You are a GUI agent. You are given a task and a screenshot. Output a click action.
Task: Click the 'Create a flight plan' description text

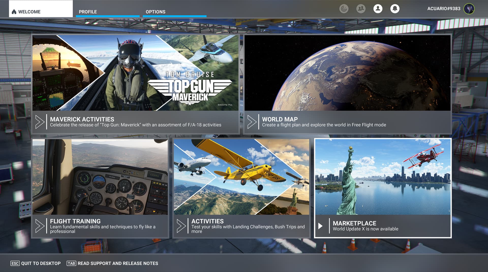[x=324, y=125]
